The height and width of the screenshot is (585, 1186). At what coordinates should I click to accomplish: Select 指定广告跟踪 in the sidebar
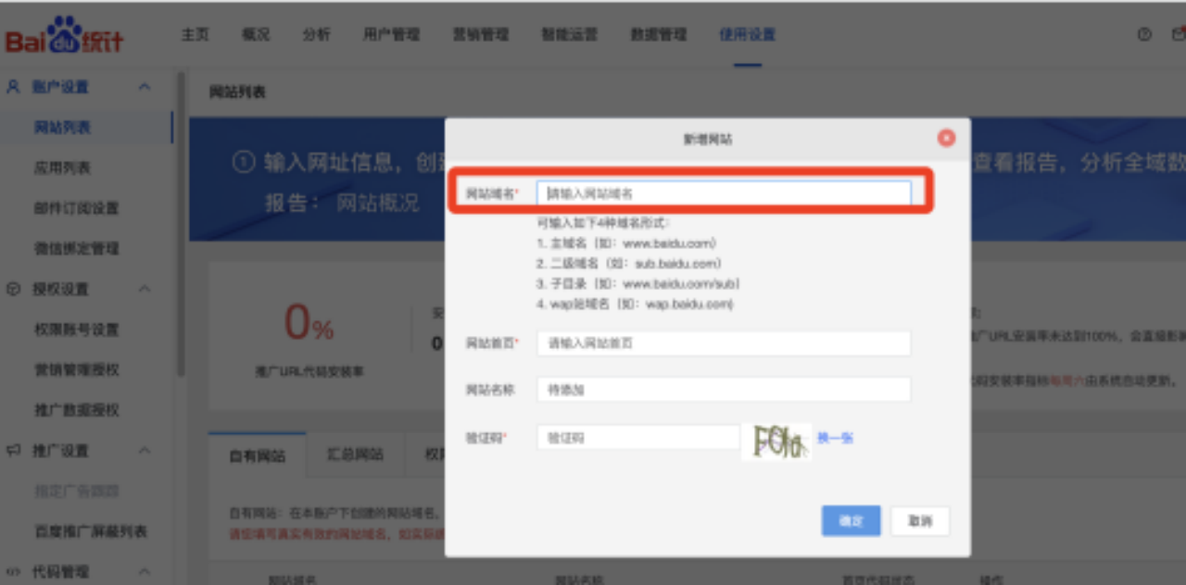coord(76,491)
